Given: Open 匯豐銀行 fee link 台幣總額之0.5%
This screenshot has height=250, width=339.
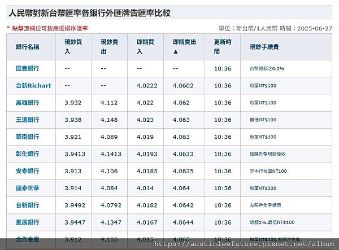Looking at the screenshot, I should 267,69.
